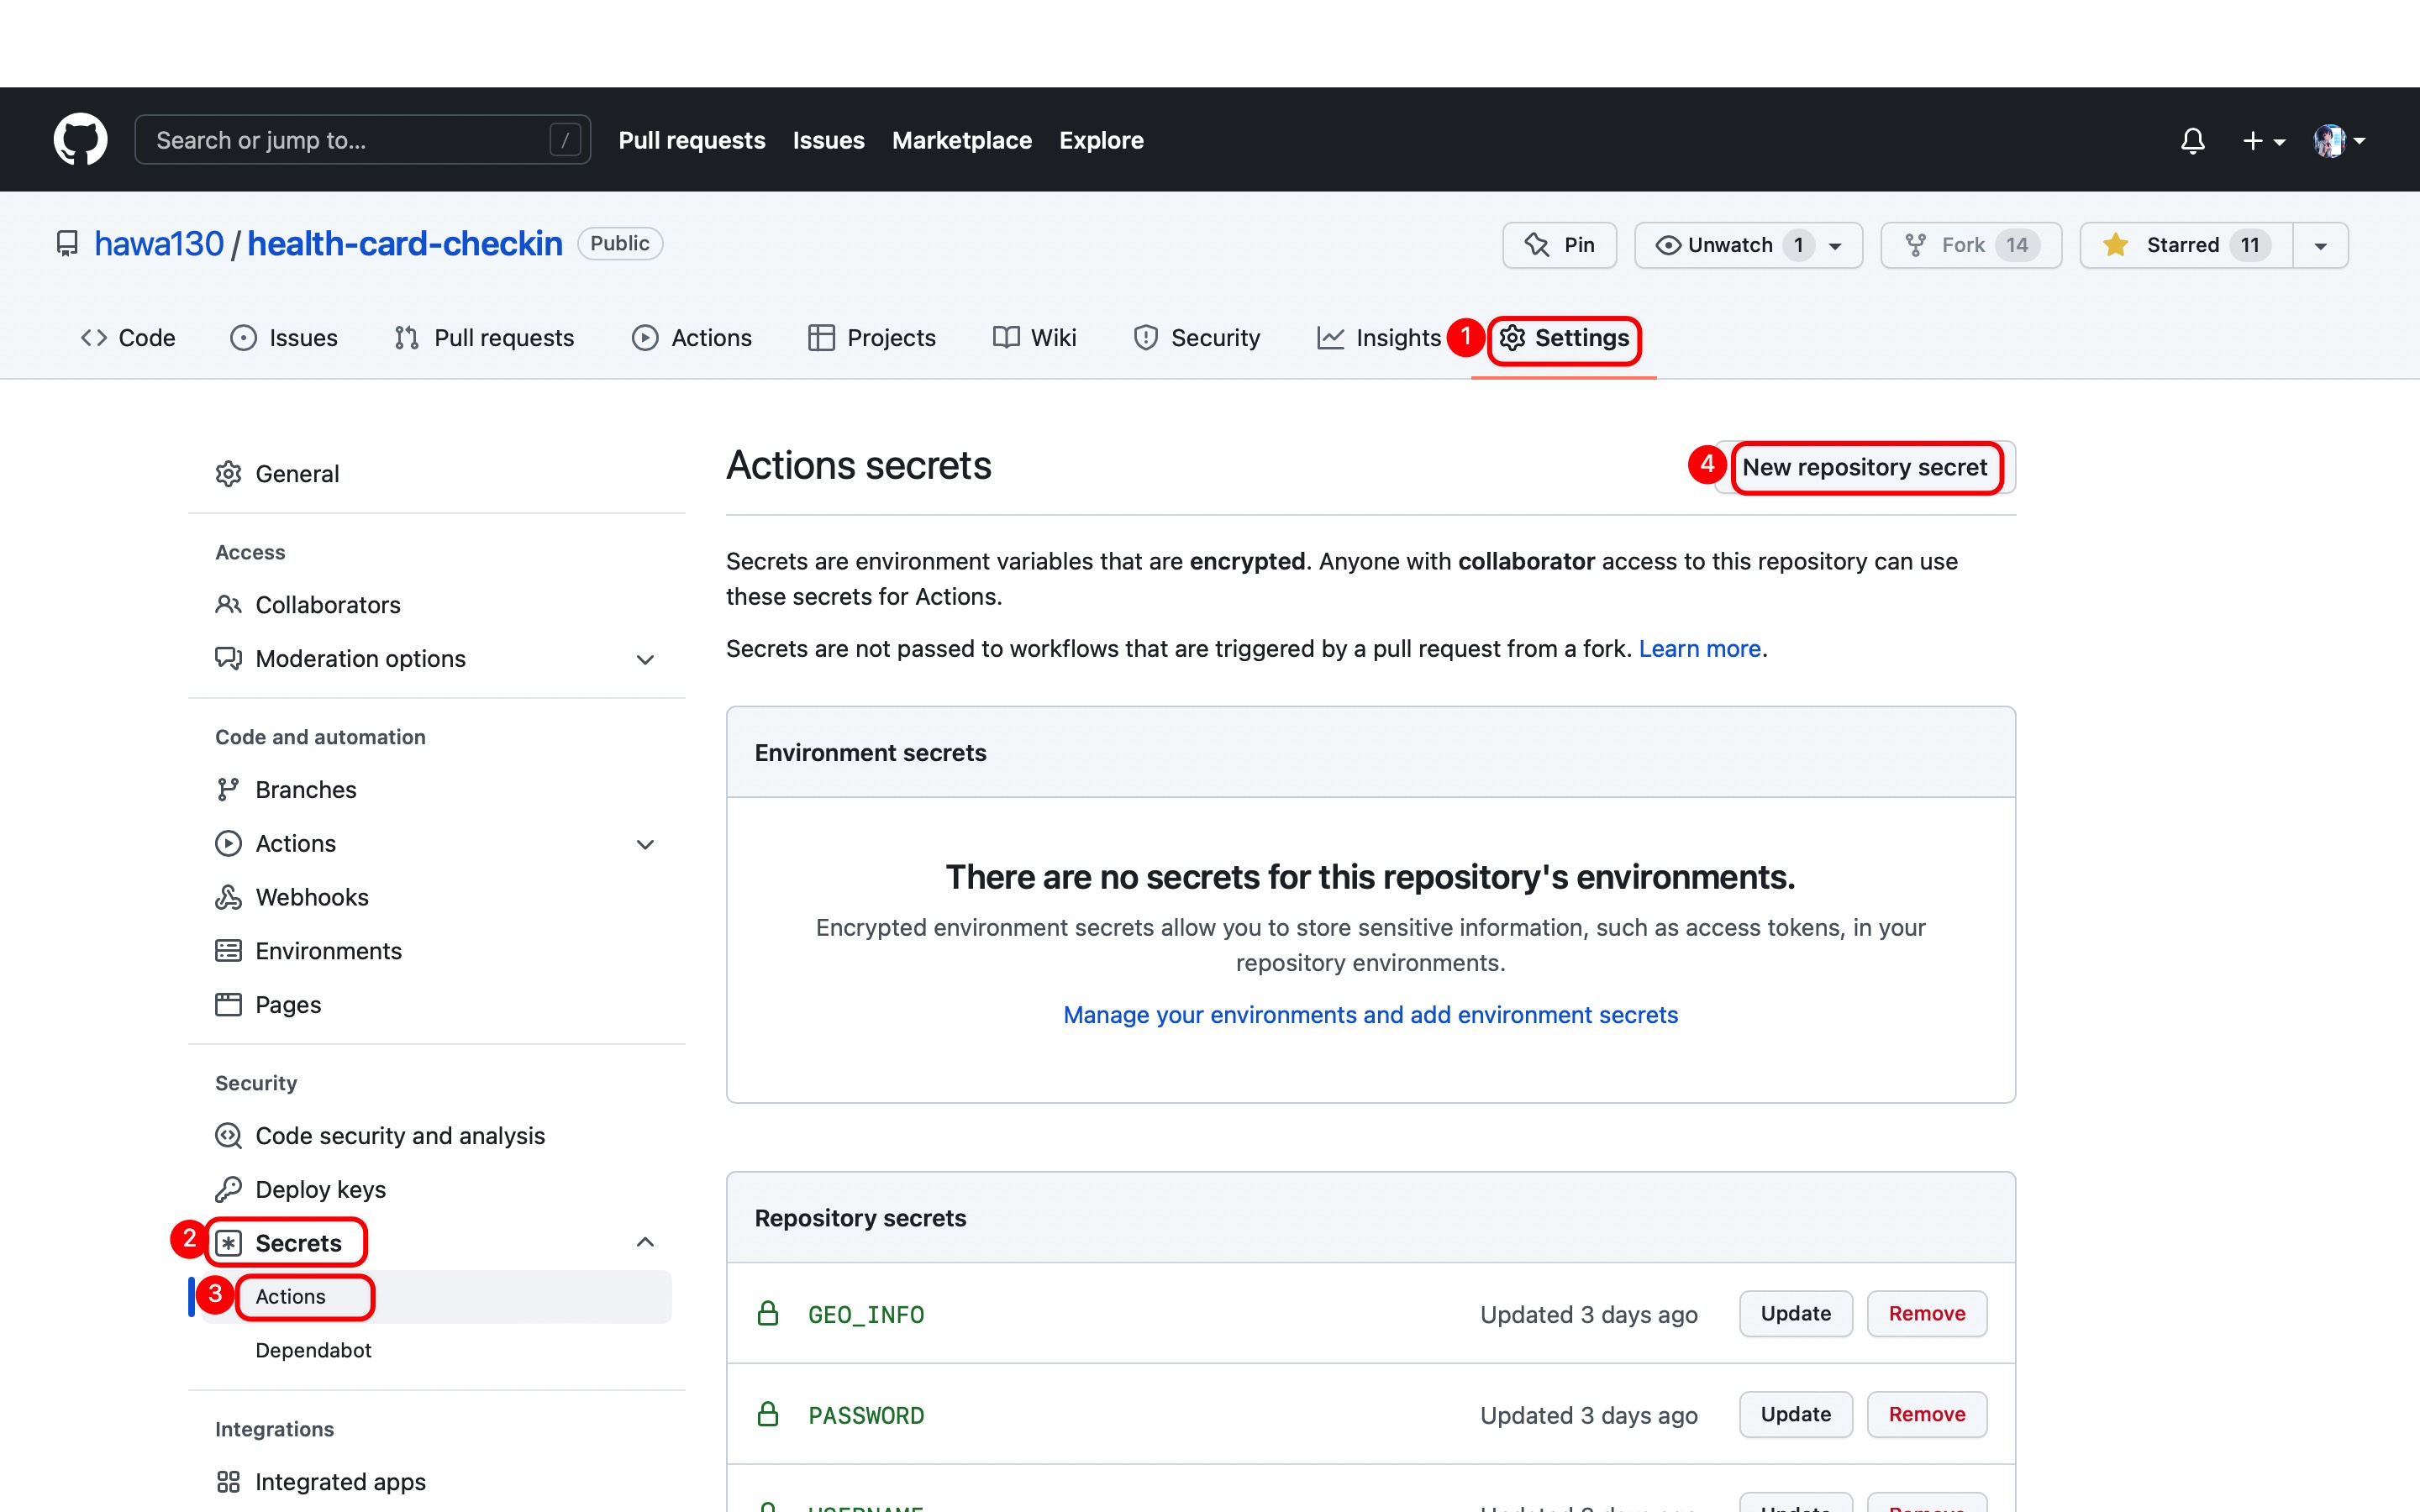Viewport: 2420px width, 1512px height.
Task: Open Webhooks settings
Action: pos(292,897)
